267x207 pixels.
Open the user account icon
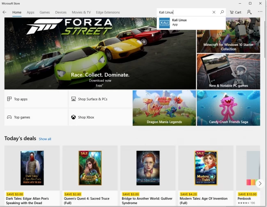[x=249, y=12]
